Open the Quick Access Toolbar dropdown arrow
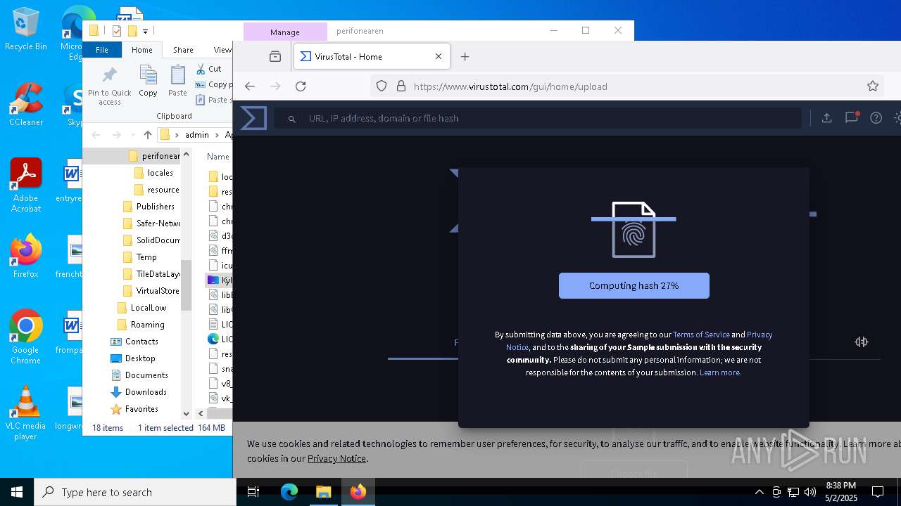 (145, 31)
